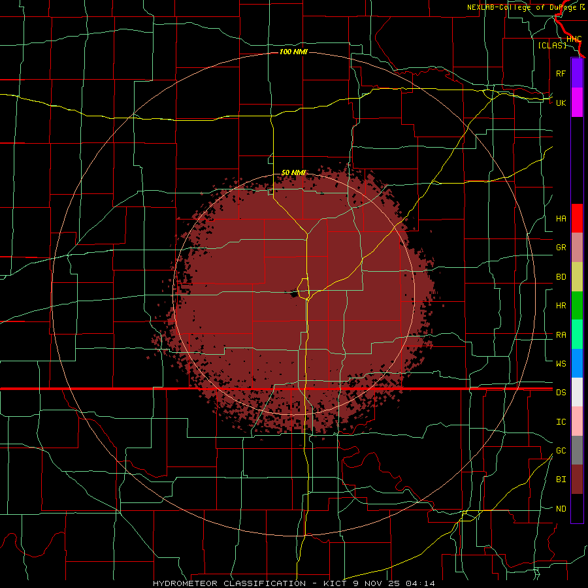The height and width of the screenshot is (588, 588).
Task: Click the magenta UK legend color swatch
Action: pos(577,103)
